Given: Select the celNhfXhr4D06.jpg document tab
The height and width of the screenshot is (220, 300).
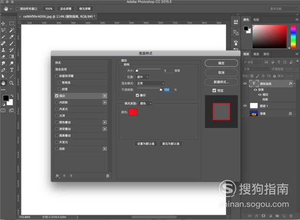Looking at the screenshot, I should (x=59, y=17).
